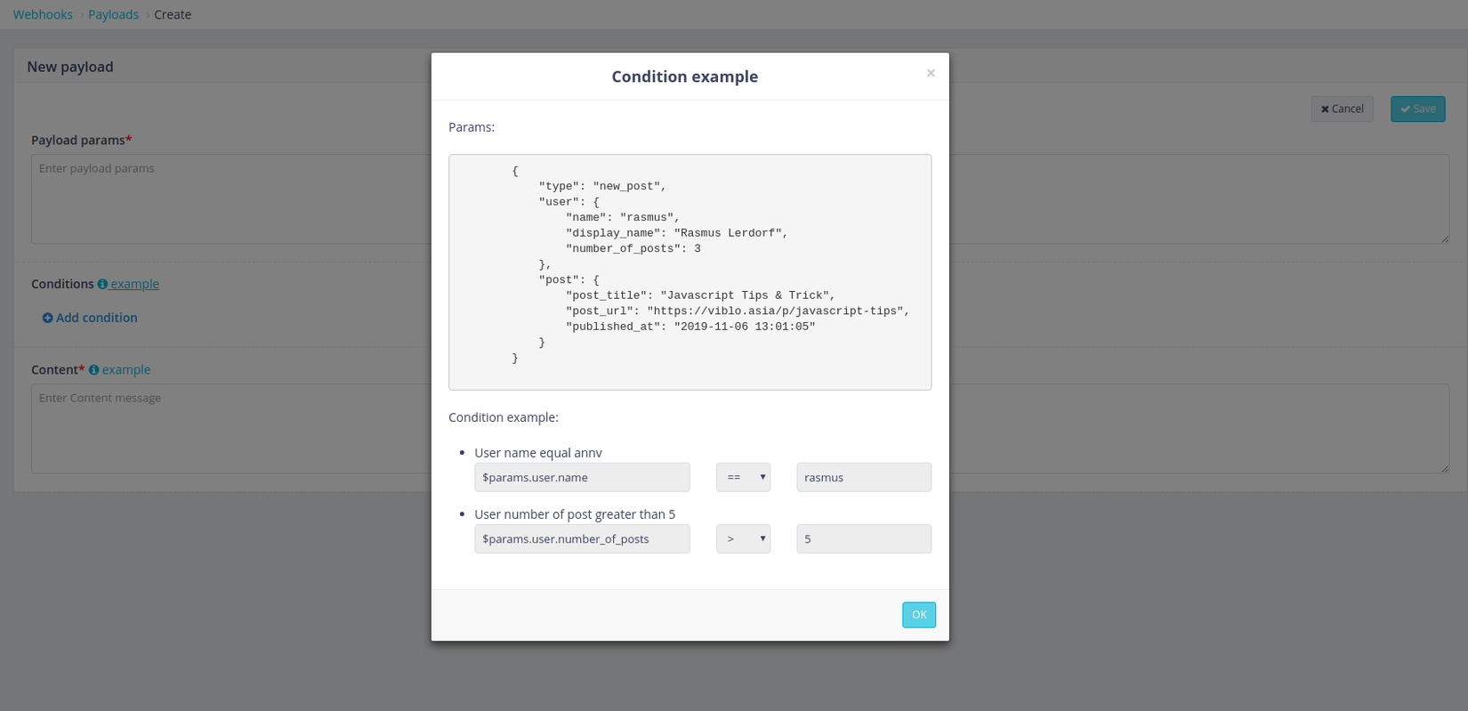1468x711 pixels.
Task: Close the Condition example dialog with X
Action: [931, 73]
